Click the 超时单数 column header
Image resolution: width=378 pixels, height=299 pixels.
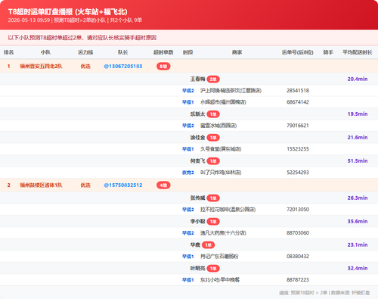click(163, 52)
